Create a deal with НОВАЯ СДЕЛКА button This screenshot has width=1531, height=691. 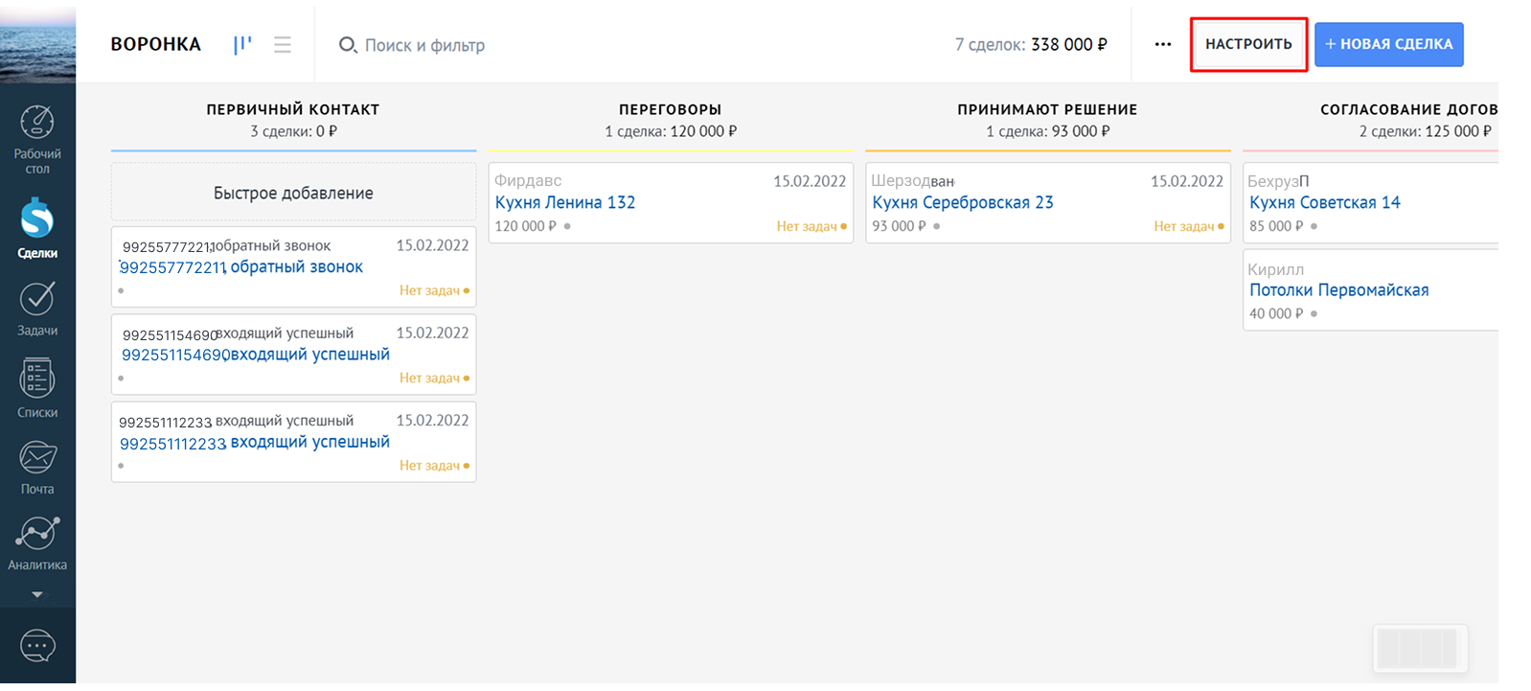[1388, 44]
